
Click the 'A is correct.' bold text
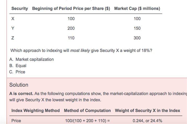coord(21,94)
